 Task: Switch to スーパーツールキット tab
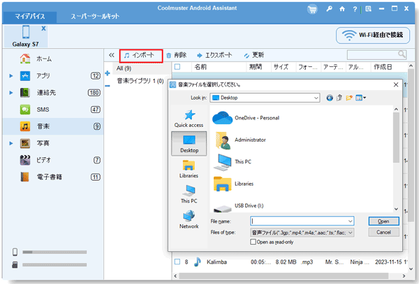(95, 17)
